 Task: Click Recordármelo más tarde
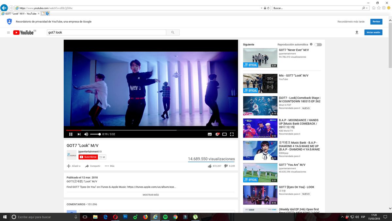(351, 22)
